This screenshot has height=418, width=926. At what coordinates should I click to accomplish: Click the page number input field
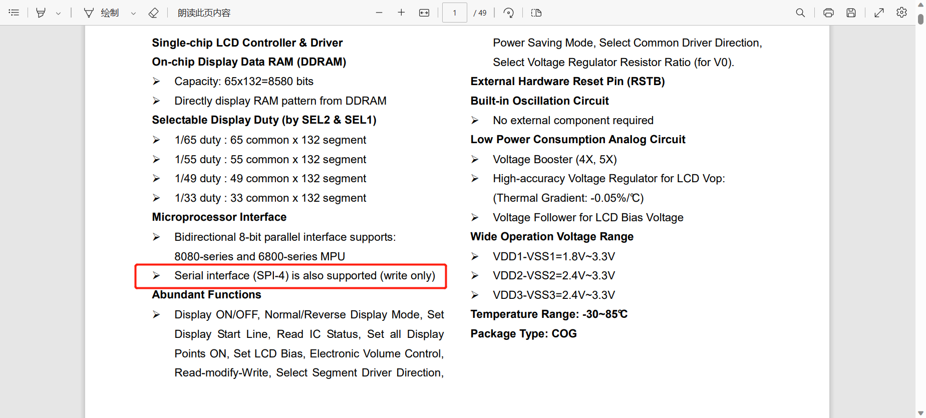(454, 13)
